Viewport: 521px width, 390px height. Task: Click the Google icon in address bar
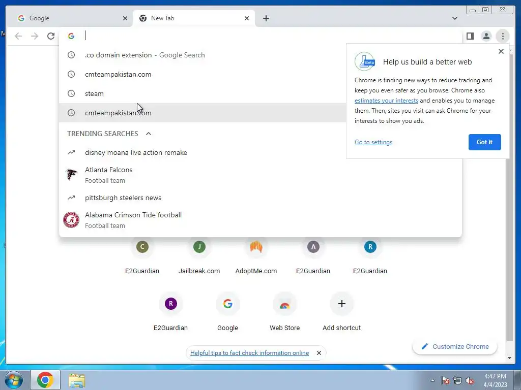[71, 36]
